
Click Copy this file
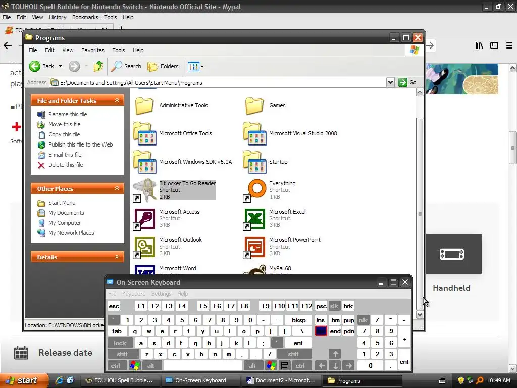coord(64,134)
